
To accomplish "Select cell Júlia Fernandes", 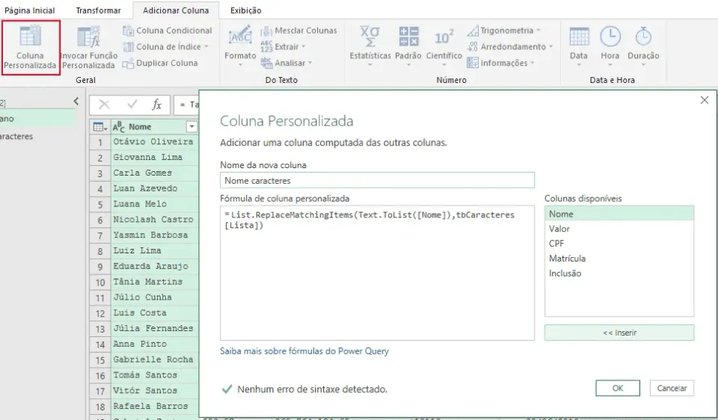I will 155,329.
